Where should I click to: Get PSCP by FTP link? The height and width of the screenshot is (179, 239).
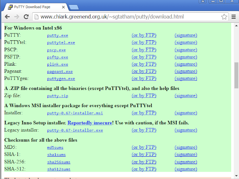(x=144, y=50)
